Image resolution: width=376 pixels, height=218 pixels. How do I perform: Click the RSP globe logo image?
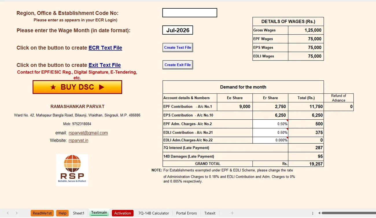(72, 170)
